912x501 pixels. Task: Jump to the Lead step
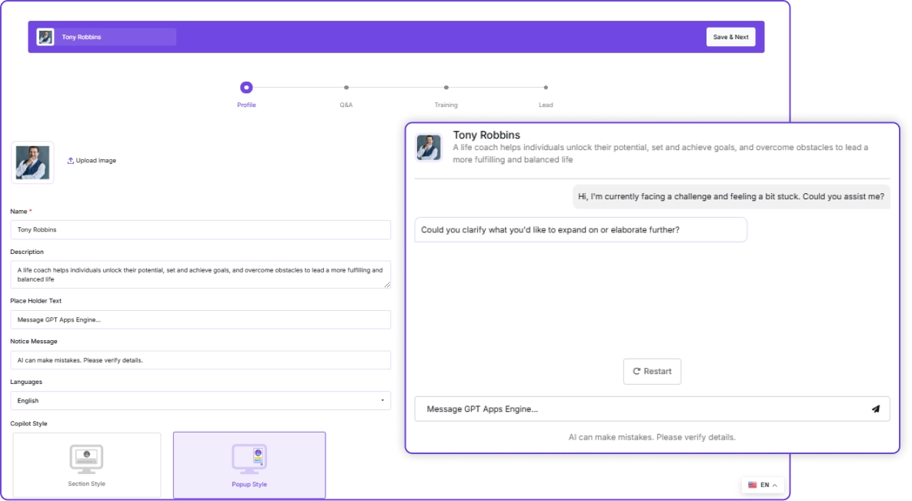click(x=546, y=88)
